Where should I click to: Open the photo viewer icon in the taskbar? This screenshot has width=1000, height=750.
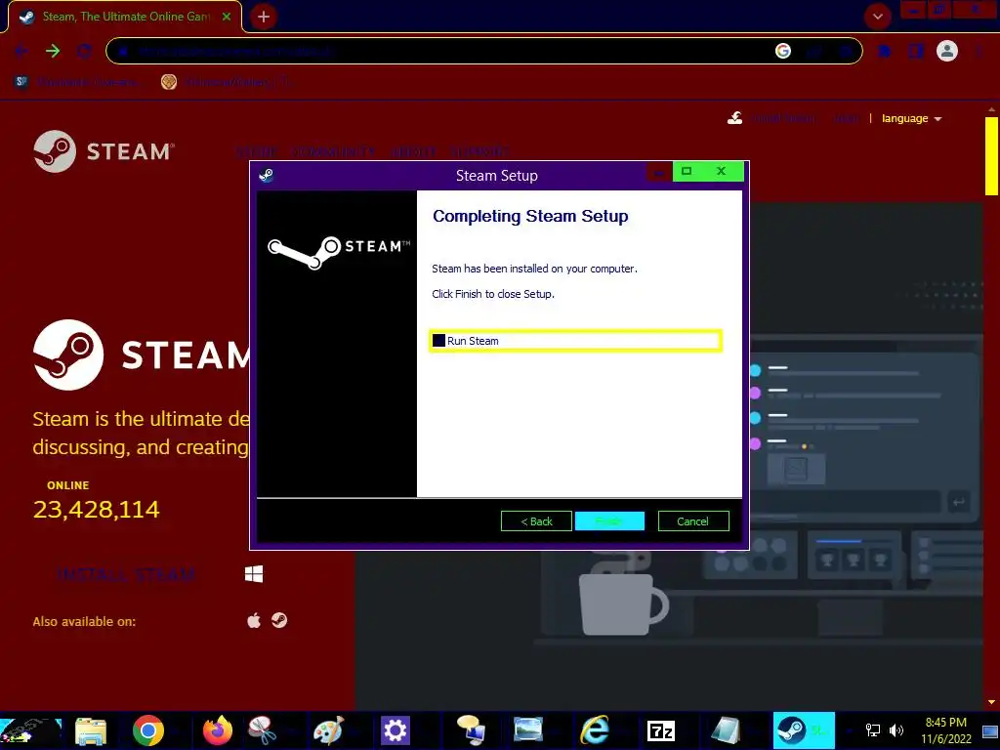(528, 730)
